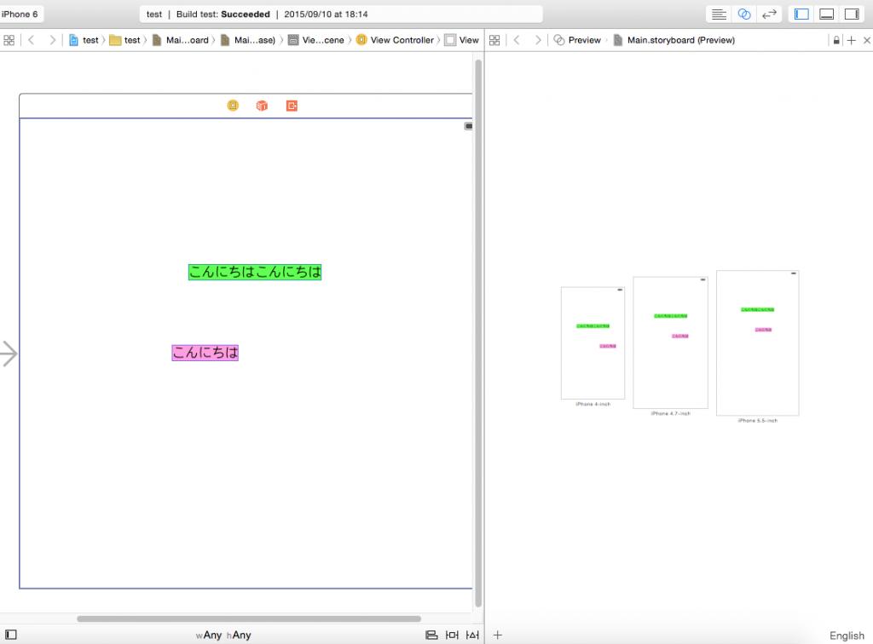The image size is (873, 644).
Task: Click the First Responder cube icon
Action: click(x=262, y=106)
